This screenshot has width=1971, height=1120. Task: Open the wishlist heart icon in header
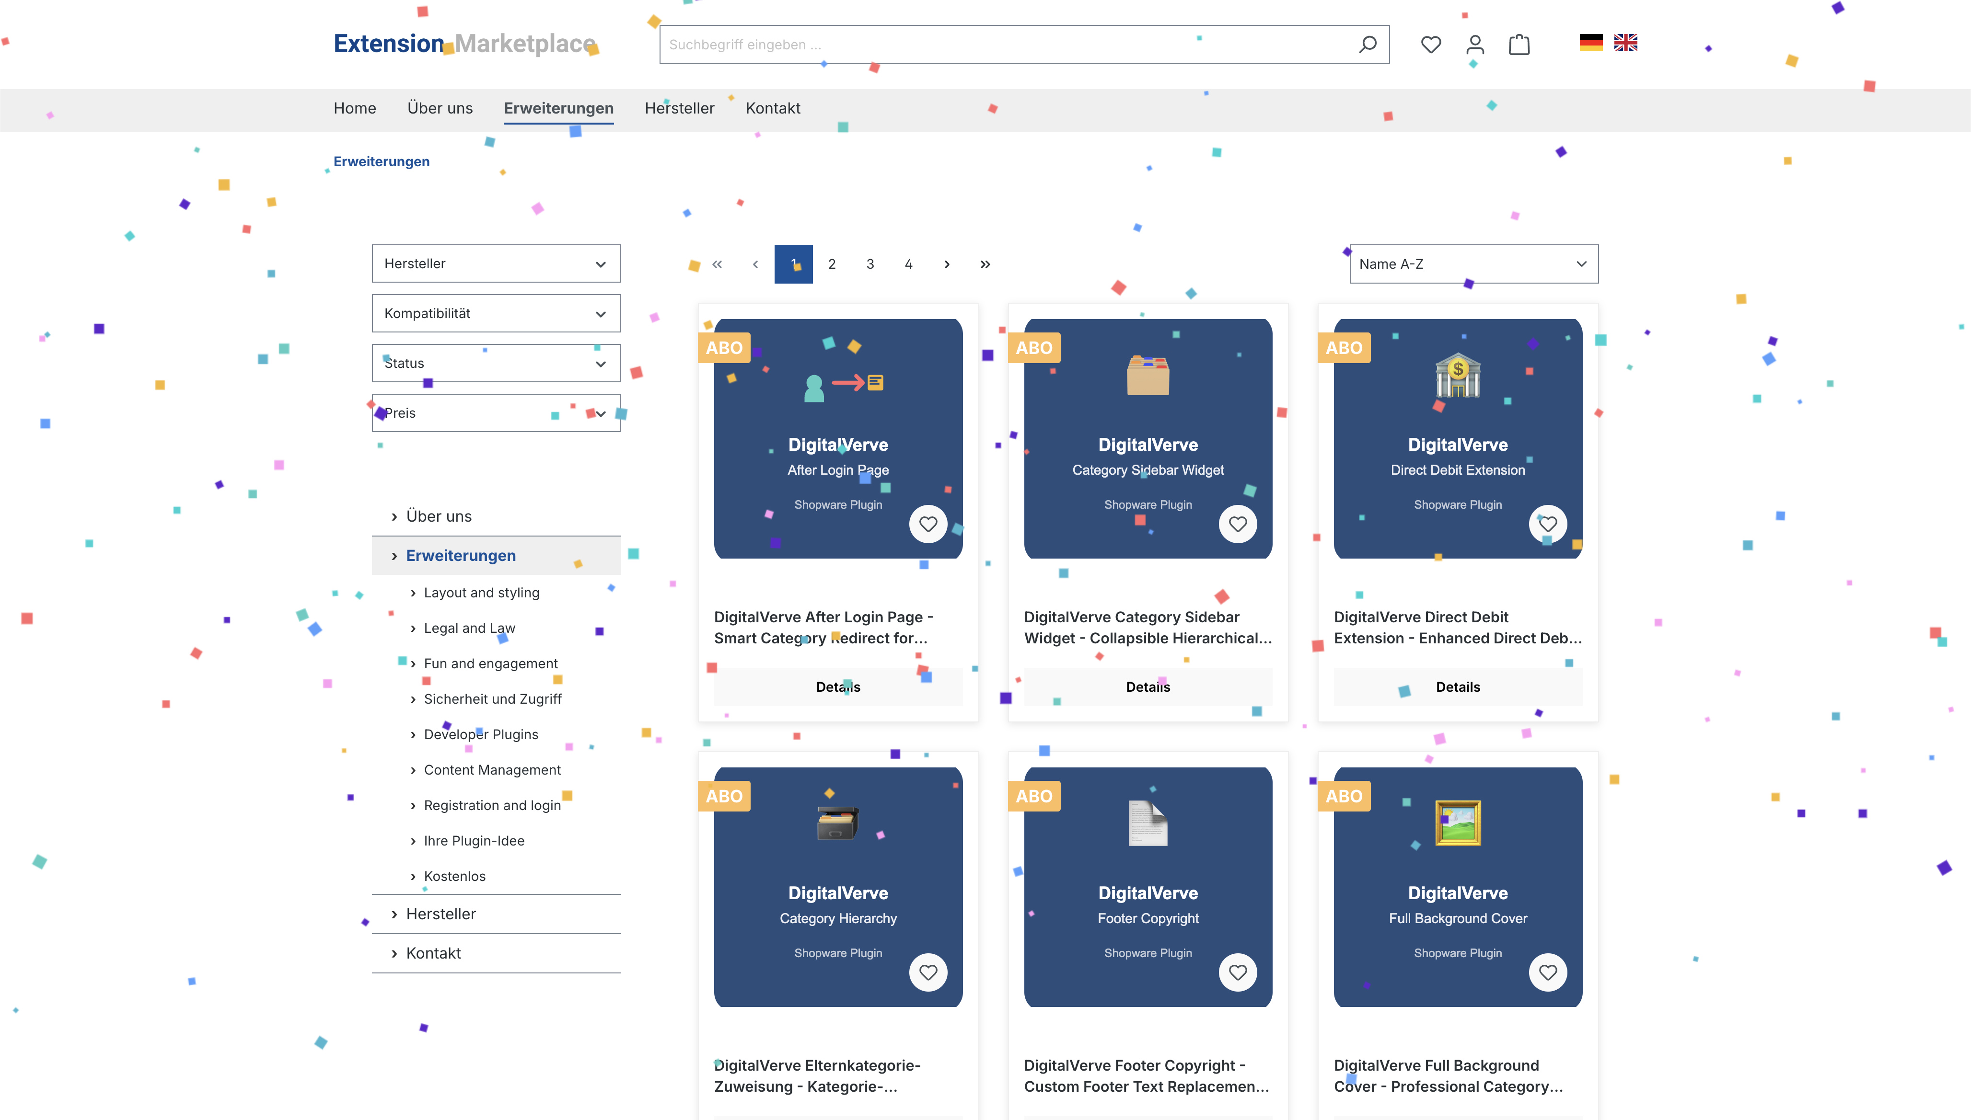1431,45
